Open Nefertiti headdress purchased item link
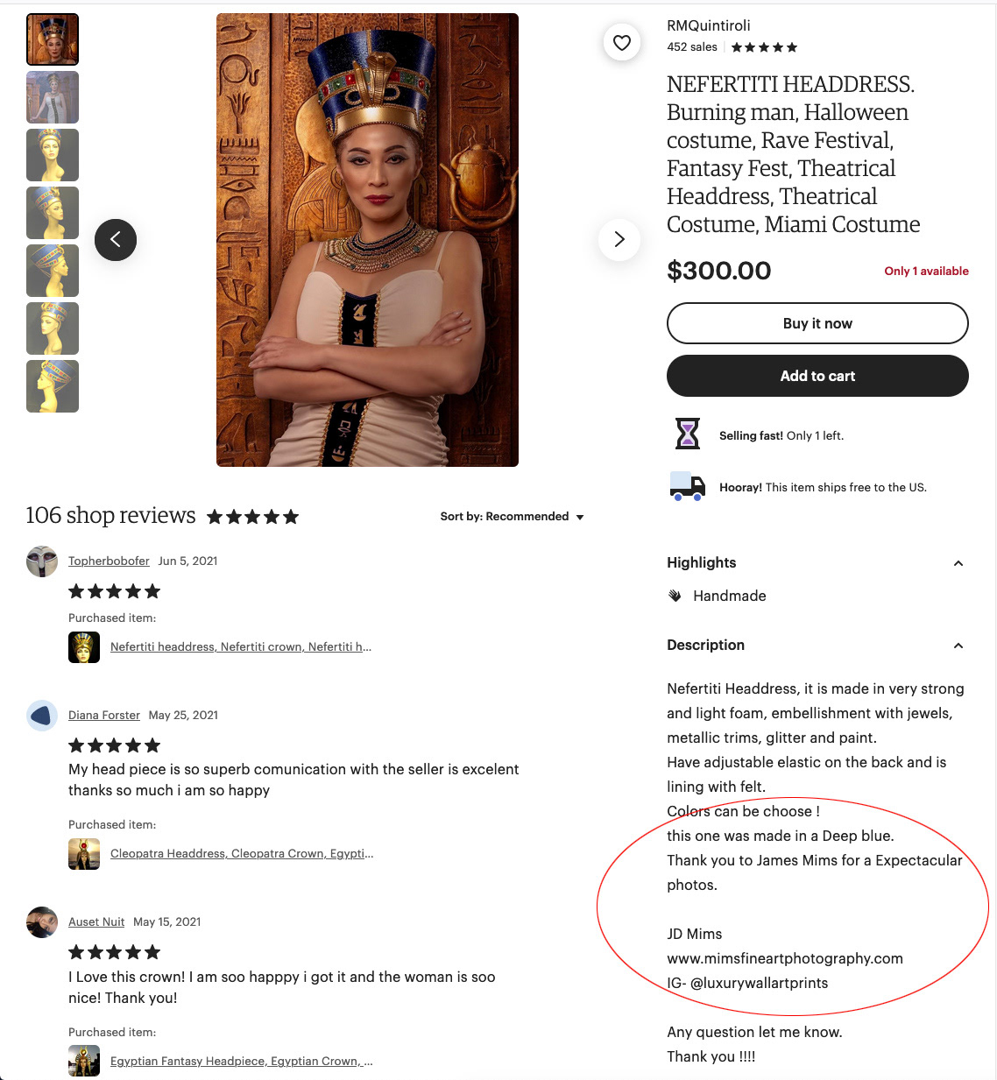 pyautogui.click(x=241, y=646)
